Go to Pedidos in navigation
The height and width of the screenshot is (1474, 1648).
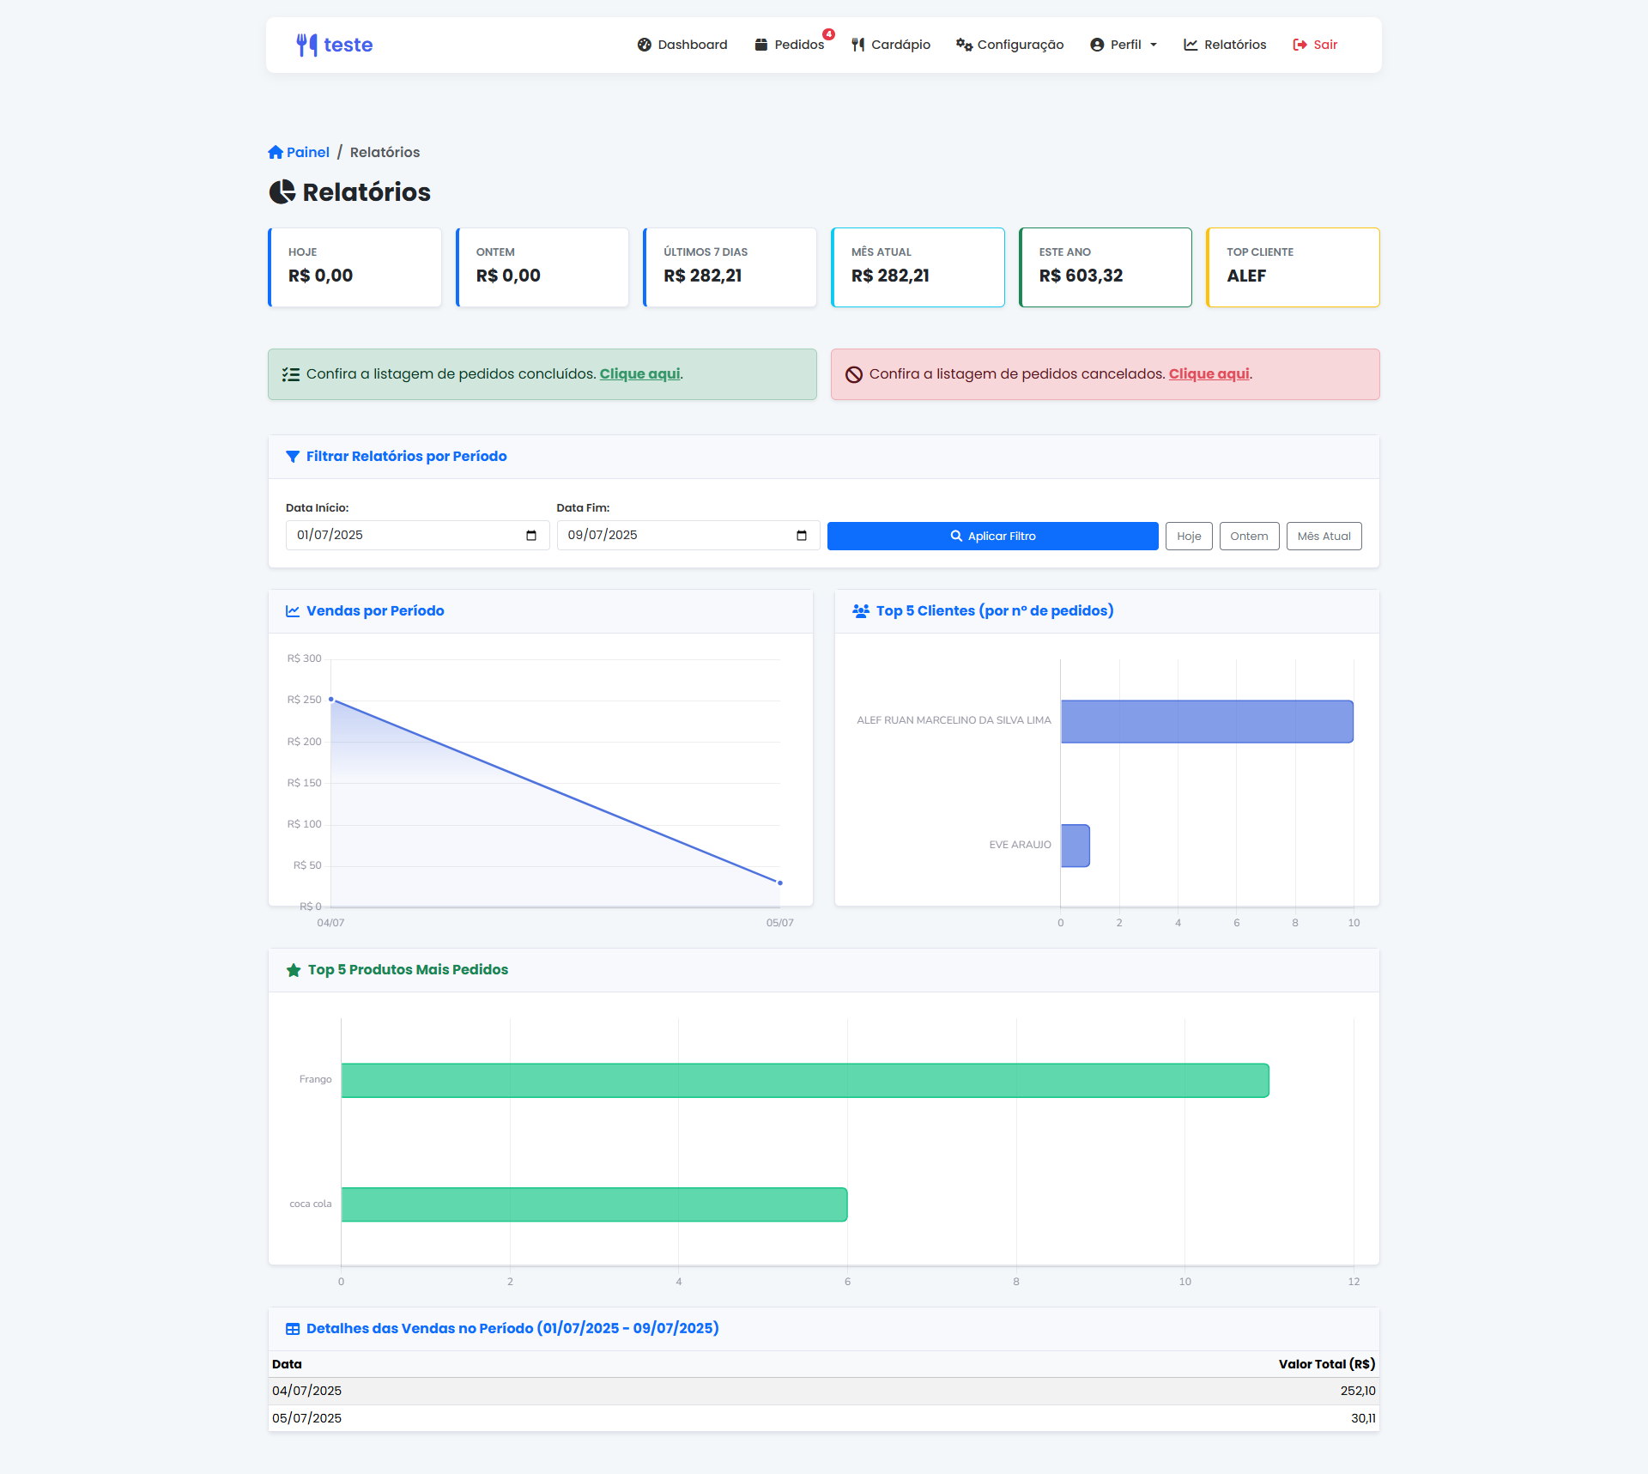[x=790, y=45]
